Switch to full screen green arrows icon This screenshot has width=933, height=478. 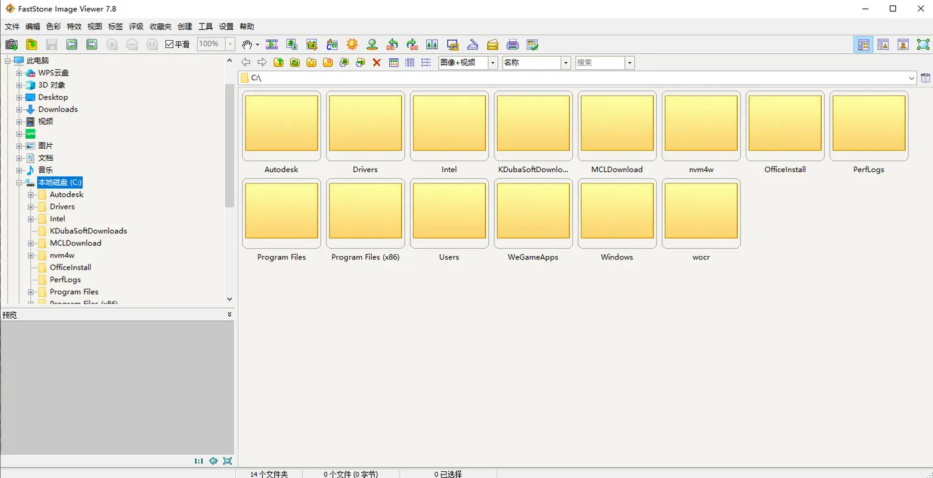point(923,45)
